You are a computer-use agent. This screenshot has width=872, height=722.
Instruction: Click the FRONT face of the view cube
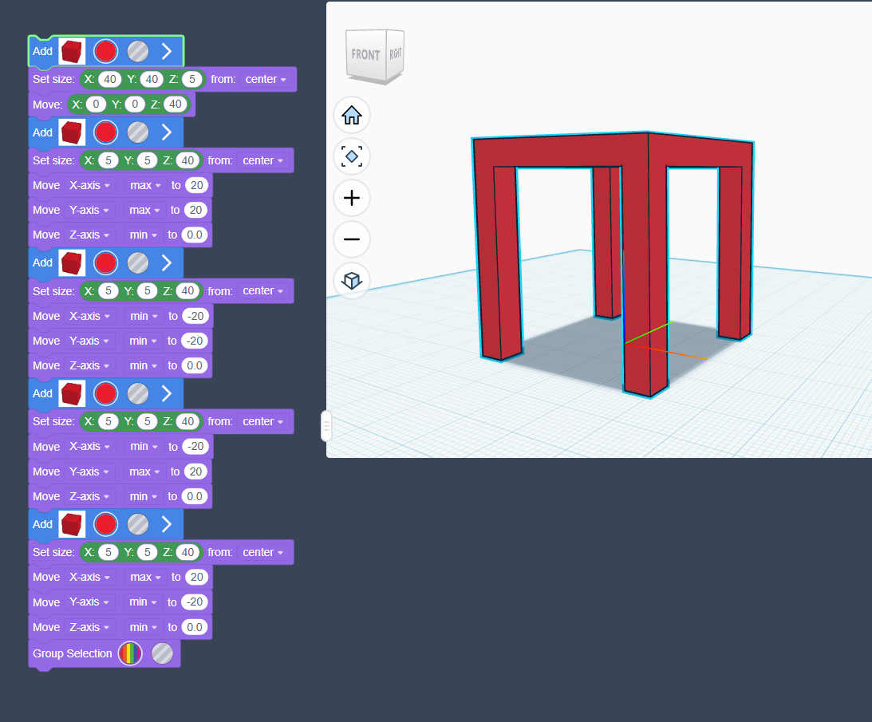pos(365,55)
